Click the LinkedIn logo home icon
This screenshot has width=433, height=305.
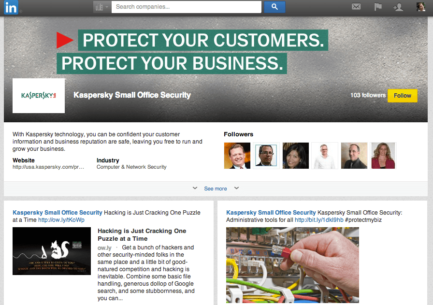pyautogui.click(x=11, y=7)
